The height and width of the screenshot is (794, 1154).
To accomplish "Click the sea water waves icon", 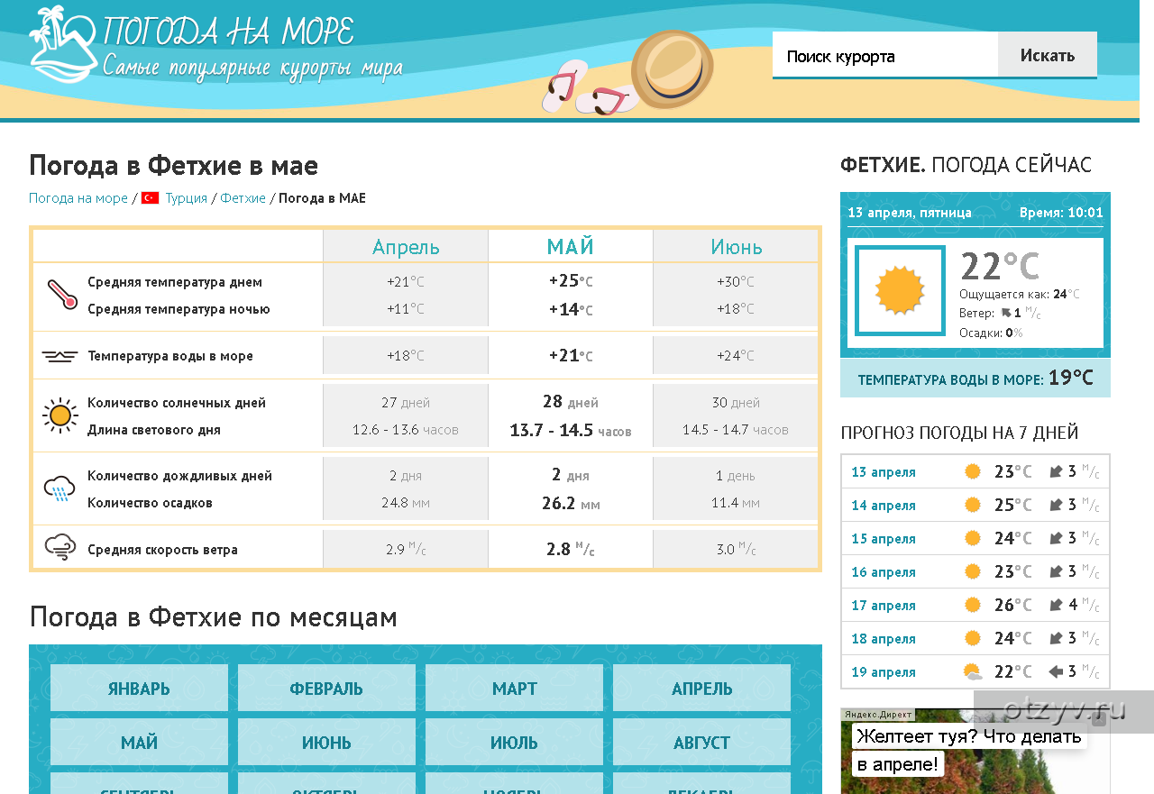I will [60, 356].
